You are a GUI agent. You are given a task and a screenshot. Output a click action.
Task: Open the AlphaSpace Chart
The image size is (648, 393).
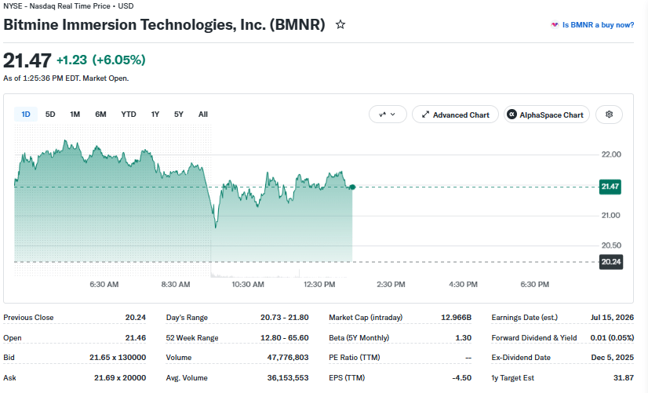click(546, 115)
